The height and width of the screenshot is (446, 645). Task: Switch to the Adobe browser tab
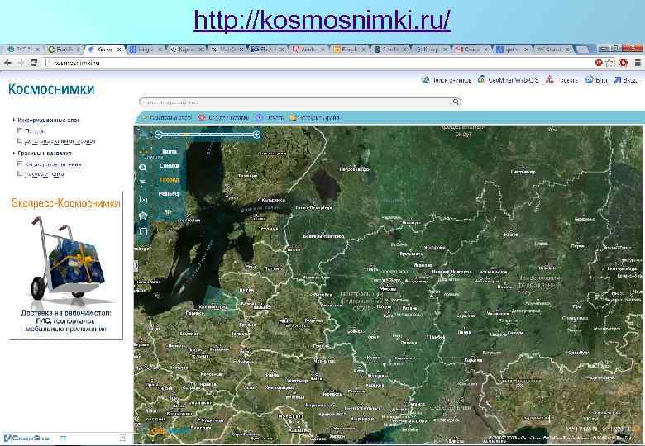[x=308, y=50]
